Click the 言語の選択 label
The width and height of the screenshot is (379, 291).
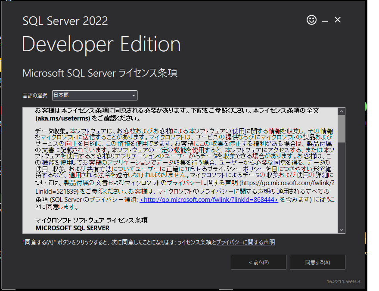click(x=35, y=95)
